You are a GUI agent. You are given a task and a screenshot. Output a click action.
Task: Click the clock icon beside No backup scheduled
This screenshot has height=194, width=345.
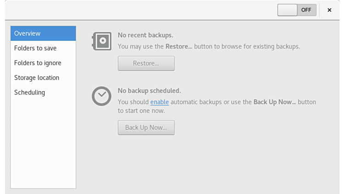click(x=101, y=96)
